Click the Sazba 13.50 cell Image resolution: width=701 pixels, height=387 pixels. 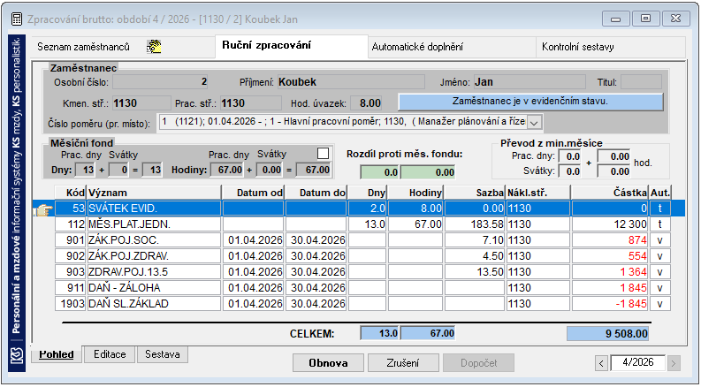point(475,272)
